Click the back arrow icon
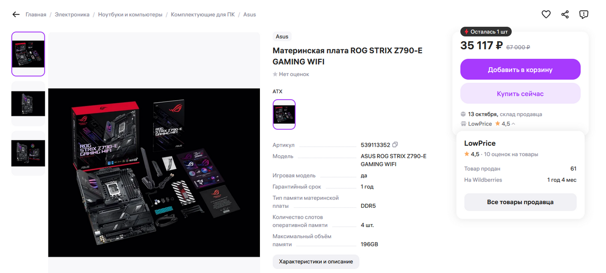The height and width of the screenshot is (273, 606). pos(16,14)
